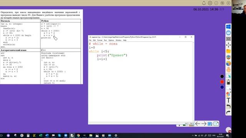Open the shapes tool icon
Viewport: 246px width, 138px height.
[228, 94]
